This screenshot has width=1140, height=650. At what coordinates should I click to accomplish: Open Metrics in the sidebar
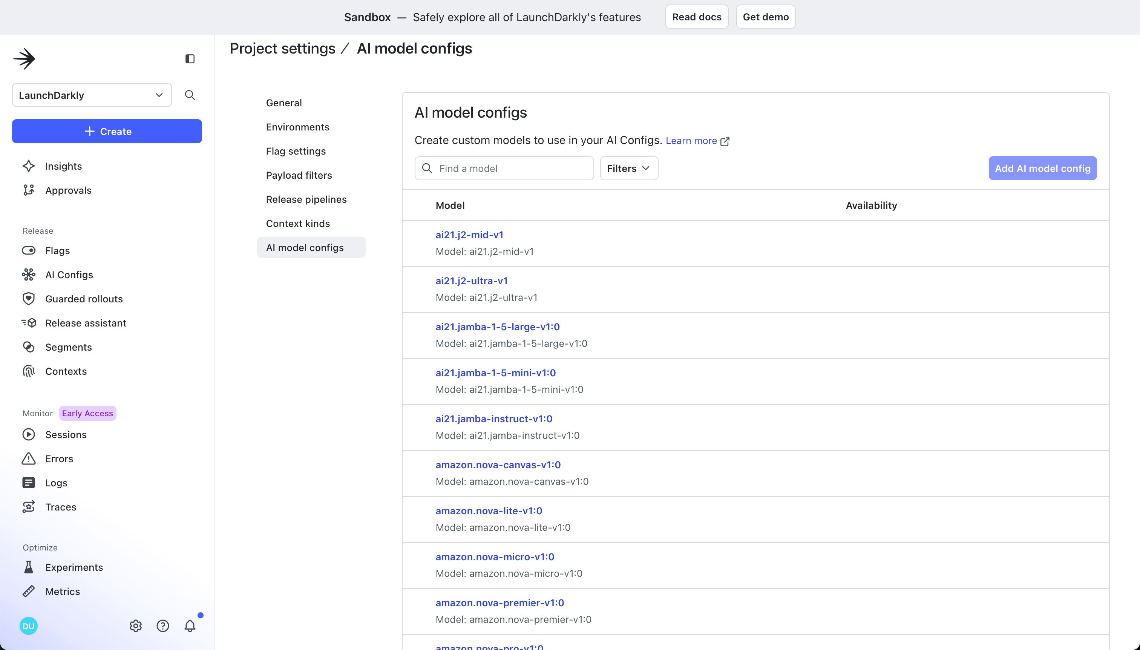pos(63,591)
